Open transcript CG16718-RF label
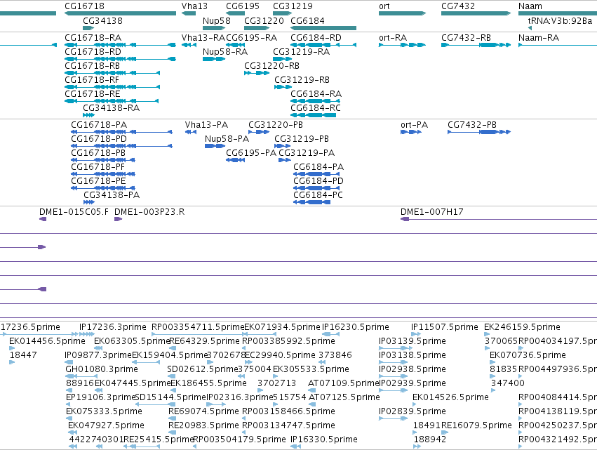The width and height of the screenshot is (597, 450). click(92, 80)
